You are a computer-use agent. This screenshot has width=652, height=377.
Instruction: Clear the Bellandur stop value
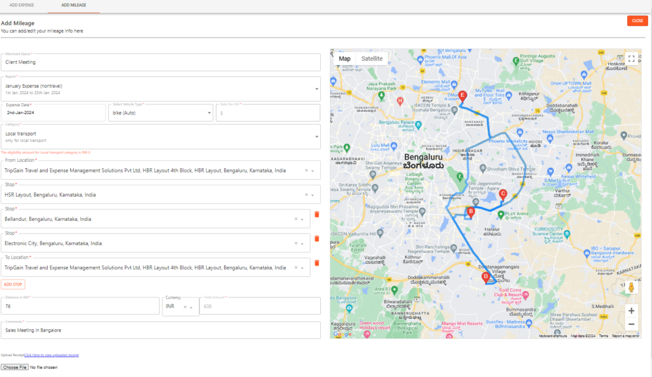point(296,219)
